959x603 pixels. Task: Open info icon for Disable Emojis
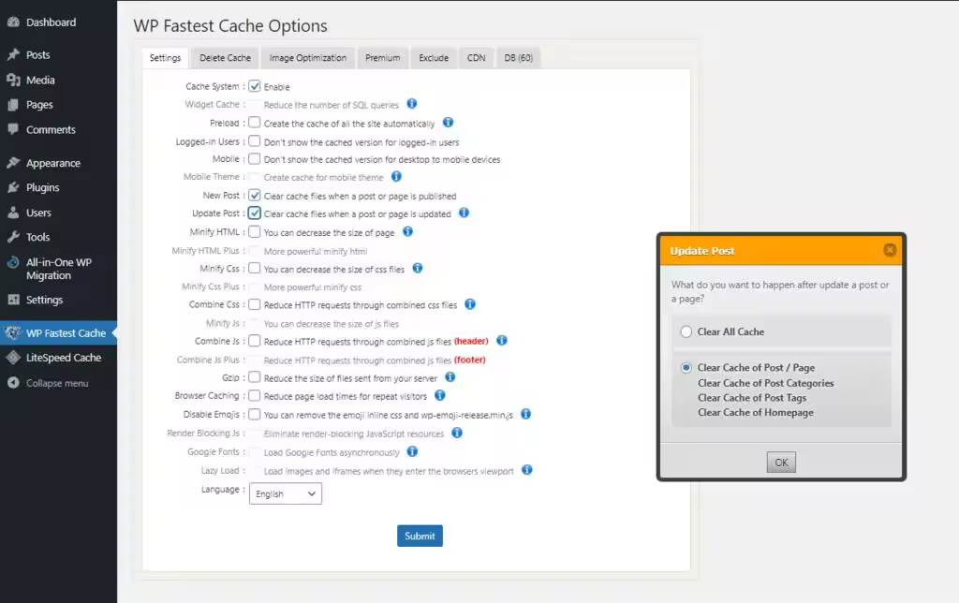525,414
